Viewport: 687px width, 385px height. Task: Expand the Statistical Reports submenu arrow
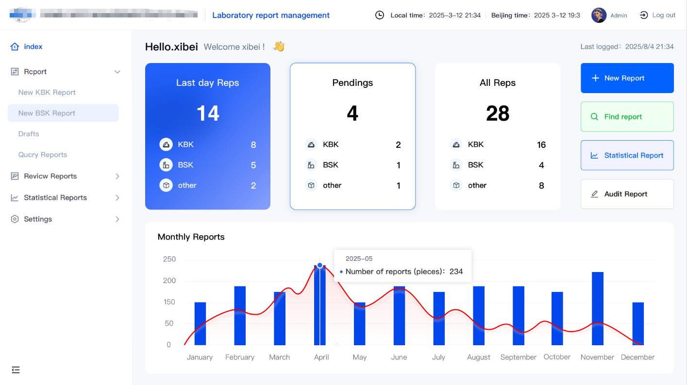[x=117, y=198]
